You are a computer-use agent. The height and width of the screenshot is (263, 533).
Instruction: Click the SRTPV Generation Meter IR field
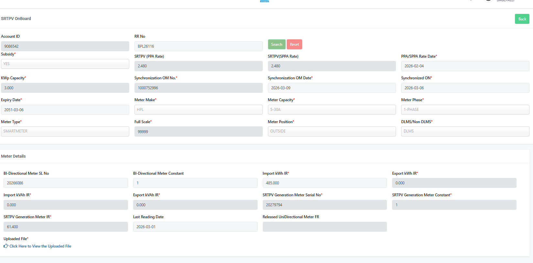(x=66, y=227)
